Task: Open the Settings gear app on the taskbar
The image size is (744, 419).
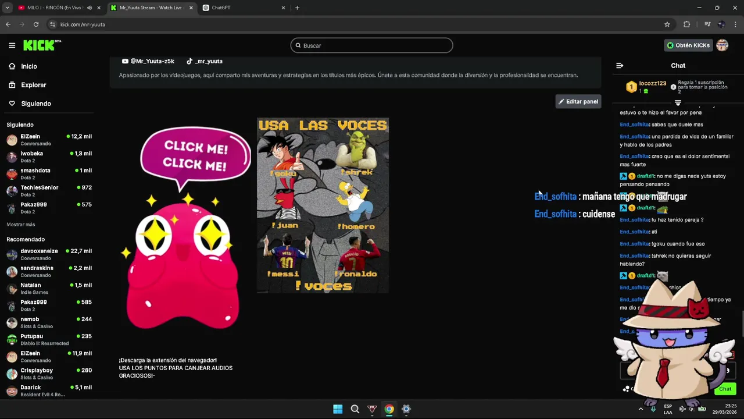Action: click(406, 409)
